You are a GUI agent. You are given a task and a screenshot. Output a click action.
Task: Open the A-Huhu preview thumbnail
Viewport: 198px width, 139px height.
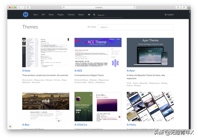[x=150, y=107]
